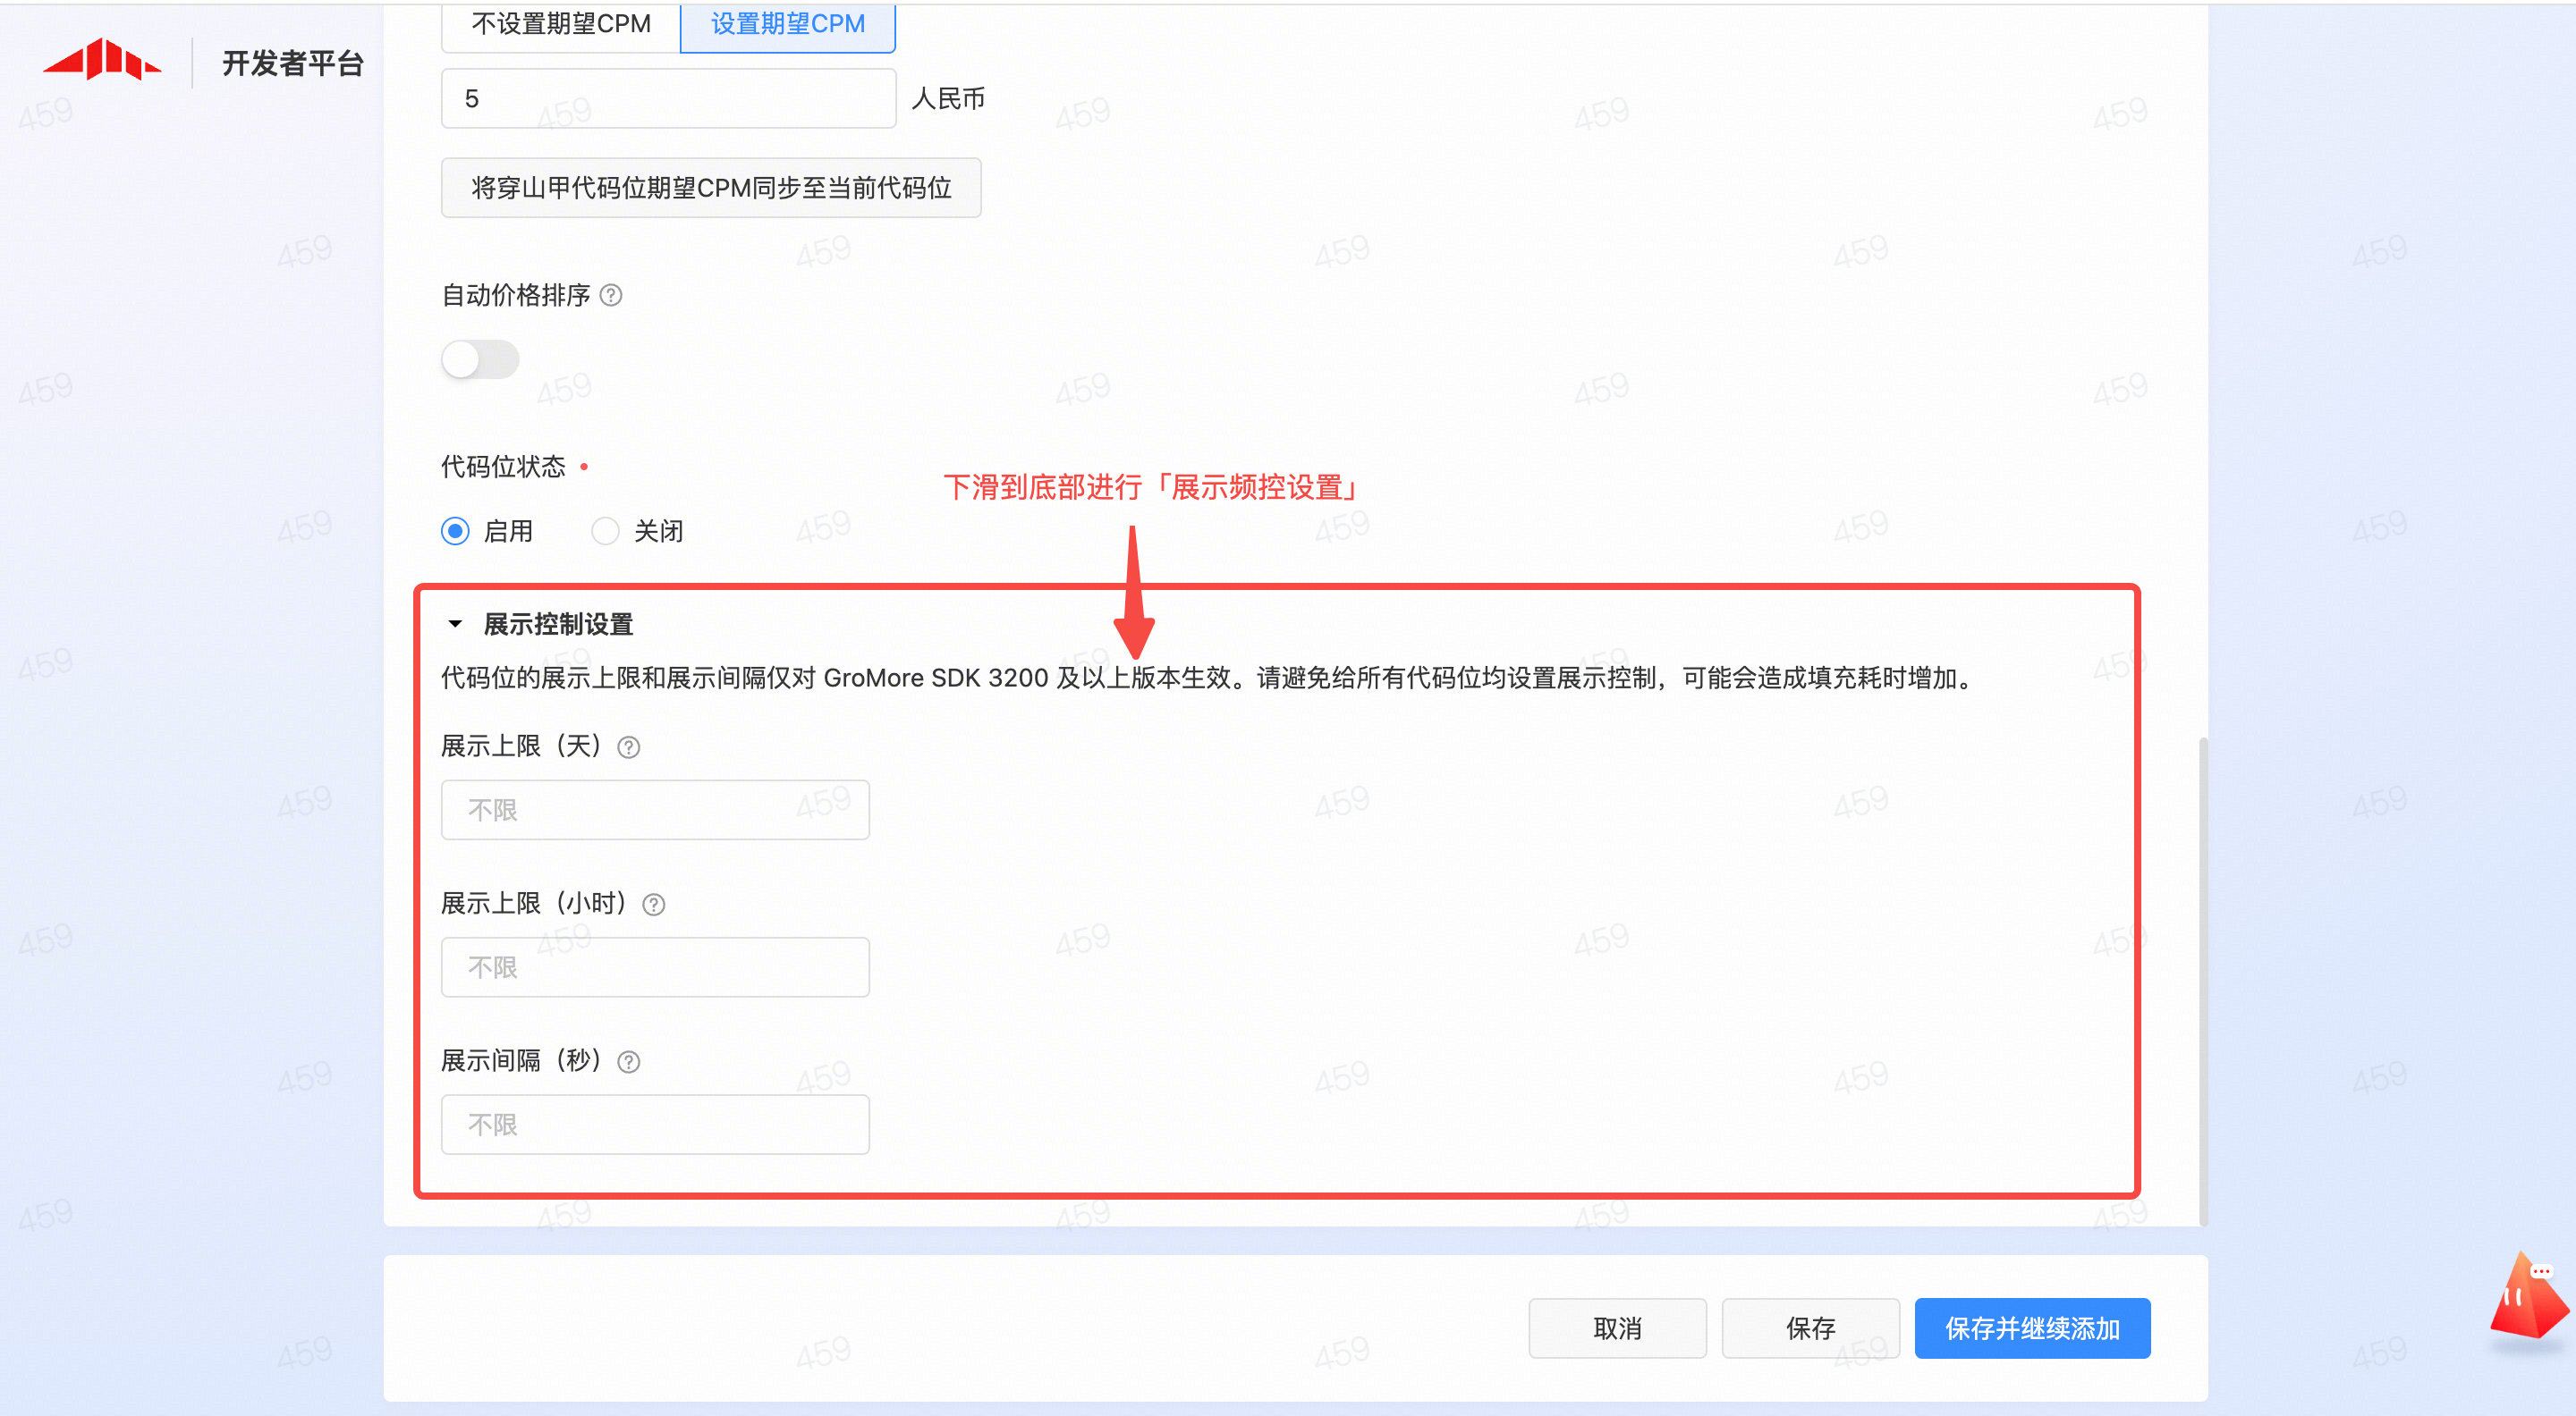Image resolution: width=2576 pixels, height=1416 pixels.
Task: Click the 取消 button
Action: [1617, 1328]
